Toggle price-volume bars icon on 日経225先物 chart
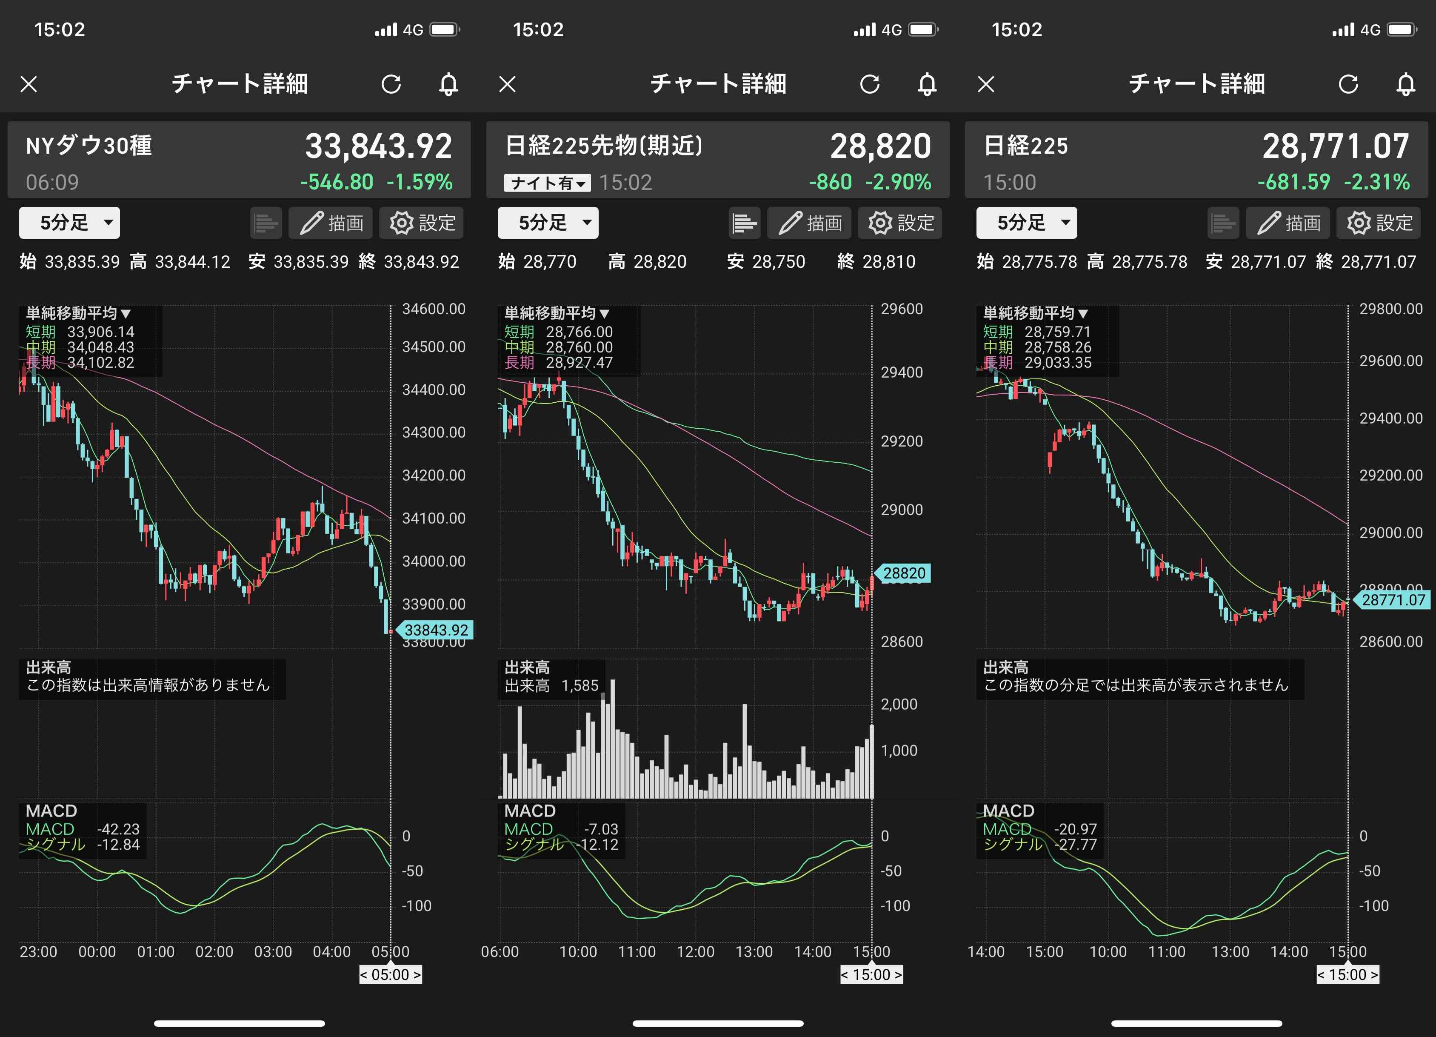Viewport: 1436px width, 1037px height. 744,223
